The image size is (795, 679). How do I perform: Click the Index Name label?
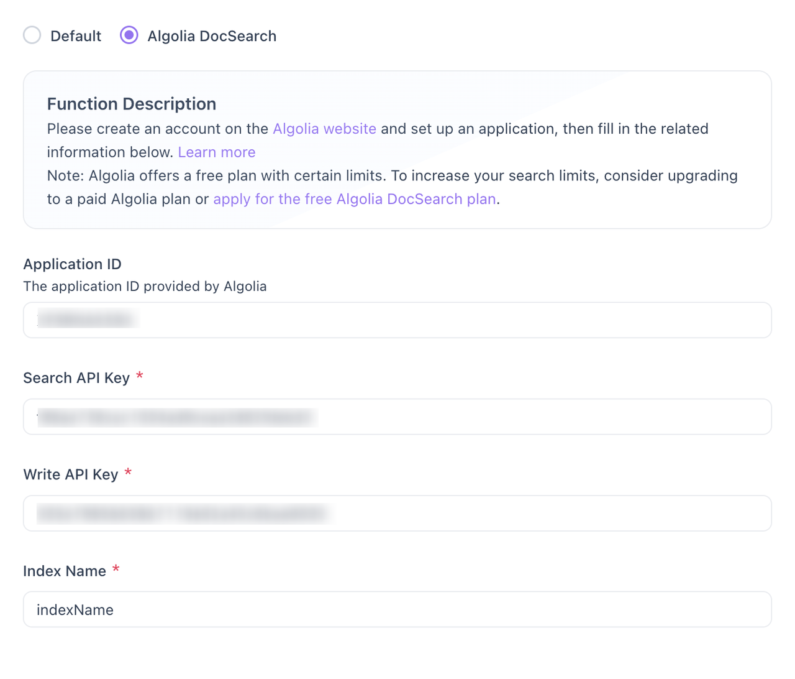click(65, 571)
